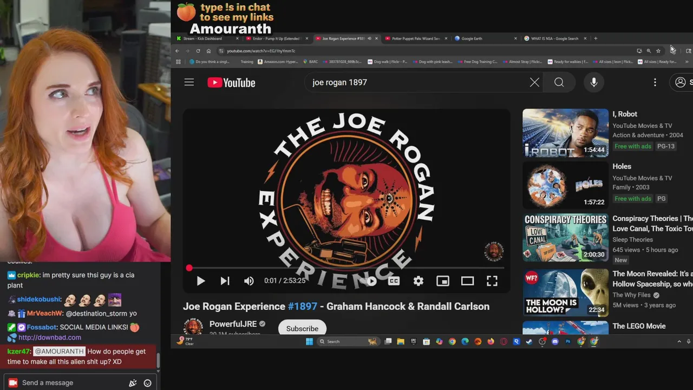Open the celebration icon beside chat input
The width and height of the screenshot is (693, 390).
tap(133, 383)
